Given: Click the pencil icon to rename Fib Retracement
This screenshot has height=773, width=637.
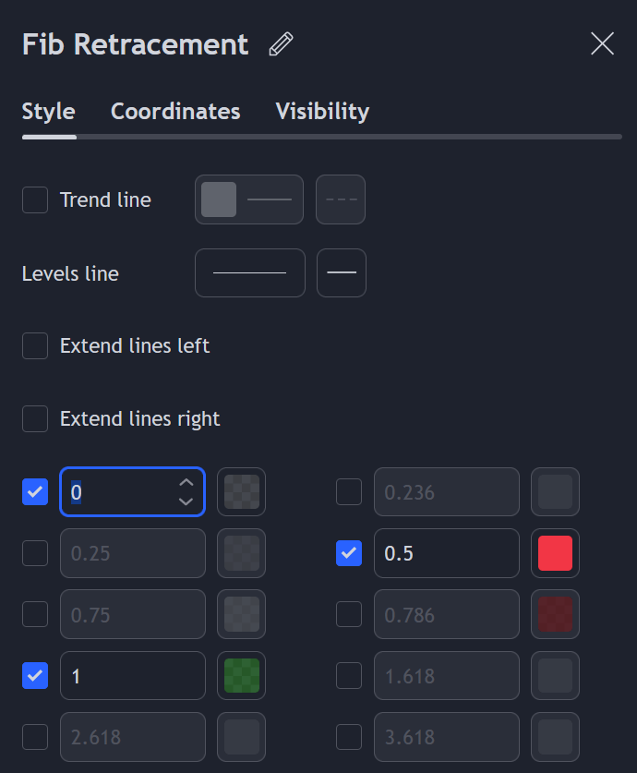Looking at the screenshot, I should [x=281, y=44].
